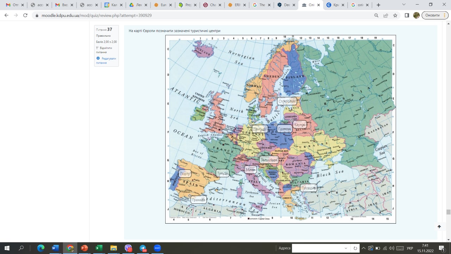
Task: Click the Оновити update button
Action: pos(435,16)
